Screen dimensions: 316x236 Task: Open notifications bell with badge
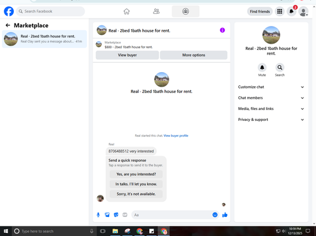[292, 11]
